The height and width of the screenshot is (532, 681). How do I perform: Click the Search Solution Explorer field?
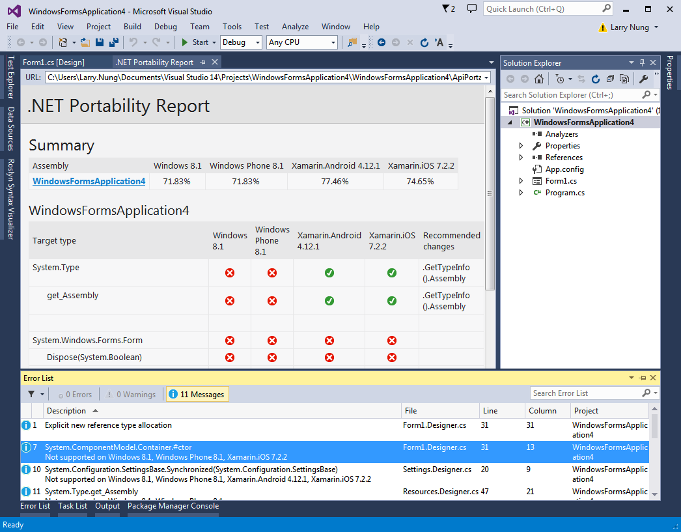580,94
